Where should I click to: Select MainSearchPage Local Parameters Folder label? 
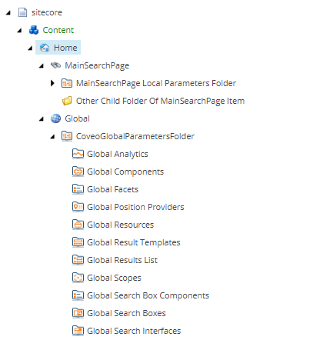tap(156, 83)
